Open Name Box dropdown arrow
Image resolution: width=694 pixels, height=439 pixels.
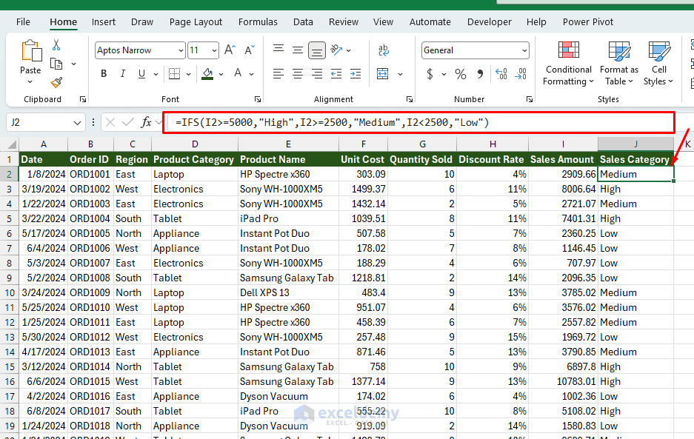[78, 123]
